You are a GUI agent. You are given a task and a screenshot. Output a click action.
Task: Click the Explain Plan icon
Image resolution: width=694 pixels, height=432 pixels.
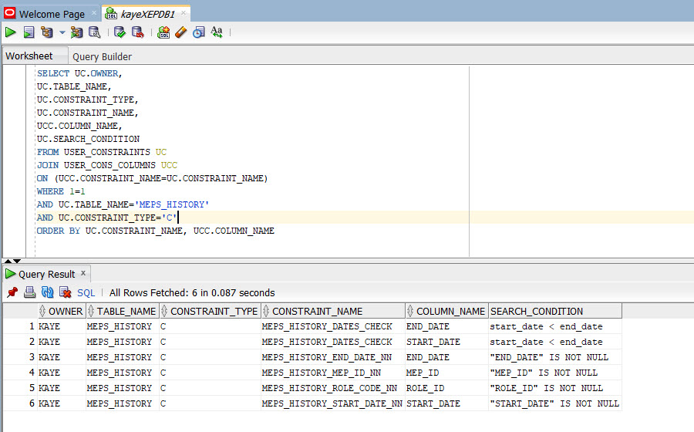(x=46, y=32)
